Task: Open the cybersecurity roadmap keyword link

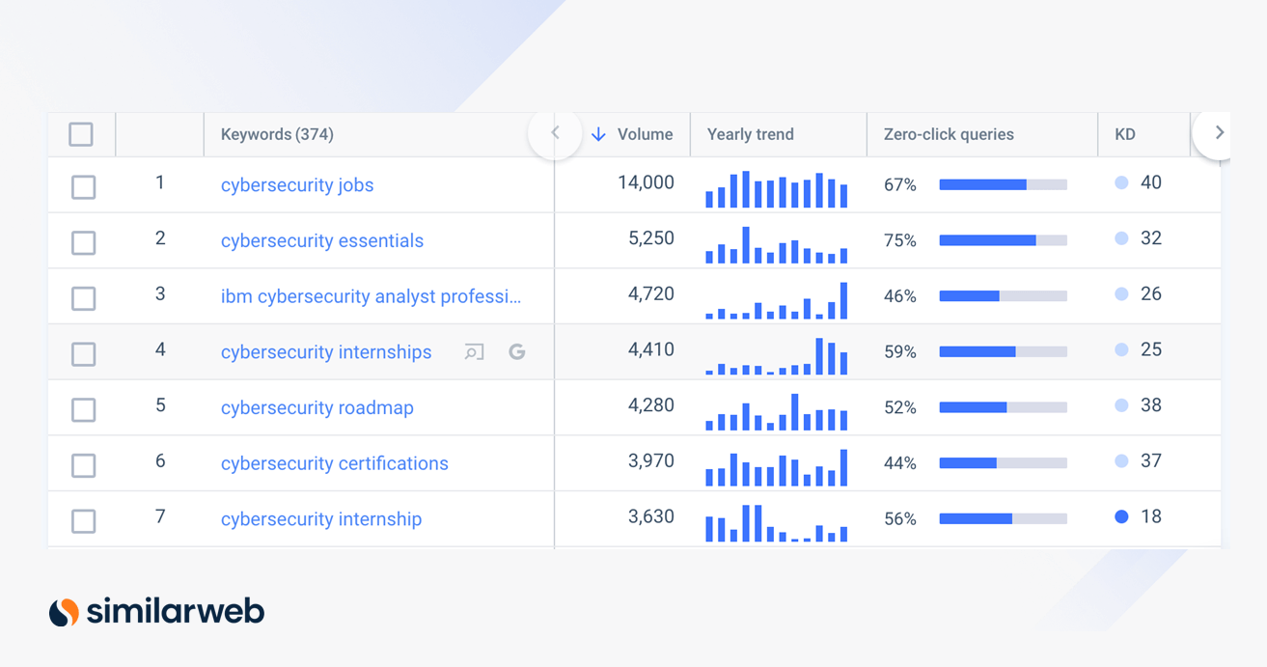Action: 317,407
